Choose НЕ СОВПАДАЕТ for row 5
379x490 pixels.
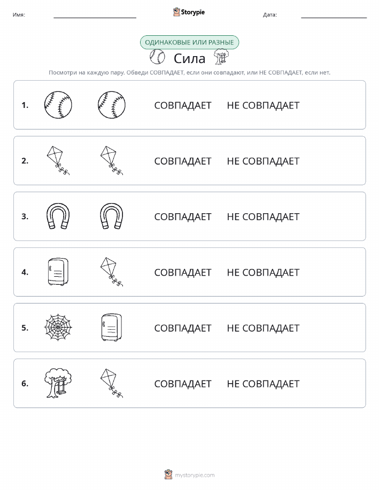263,328
